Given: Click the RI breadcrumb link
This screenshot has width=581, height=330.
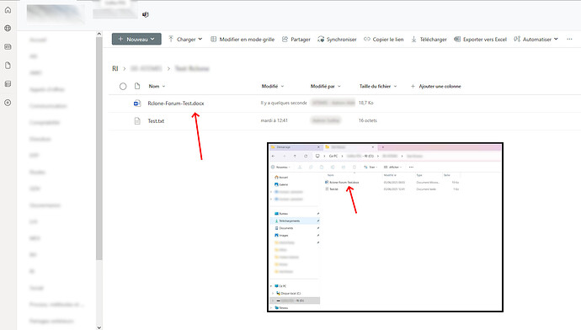Looking at the screenshot, I should pyautogui.click(x=115, y=68).
